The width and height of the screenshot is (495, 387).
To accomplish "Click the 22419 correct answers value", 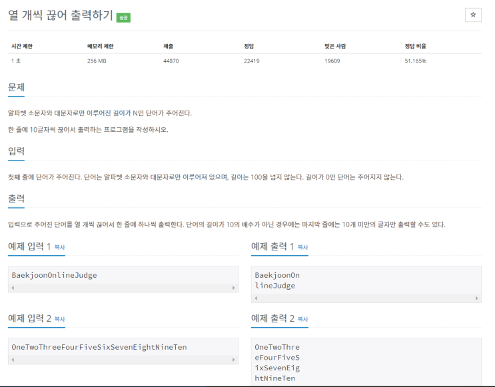I will (252, 61).
